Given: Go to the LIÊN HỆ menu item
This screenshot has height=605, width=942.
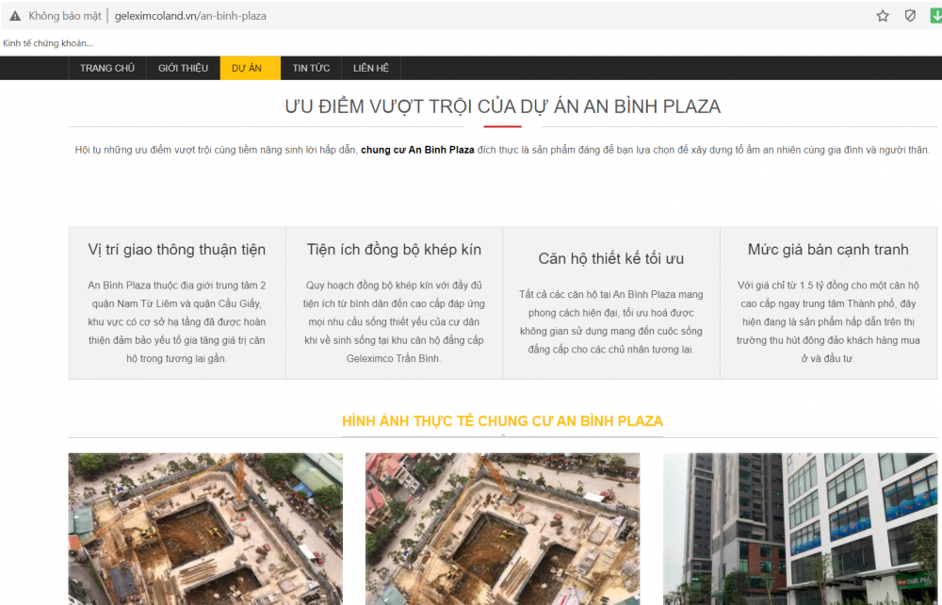Looking at the screenshot, I should [371, 68].
